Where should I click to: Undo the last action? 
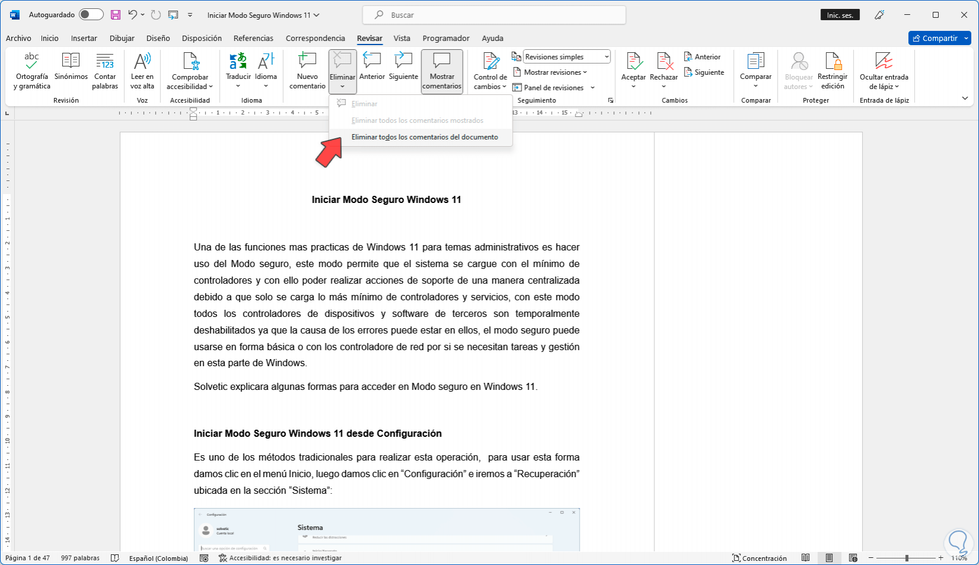(x=133, y=15)
